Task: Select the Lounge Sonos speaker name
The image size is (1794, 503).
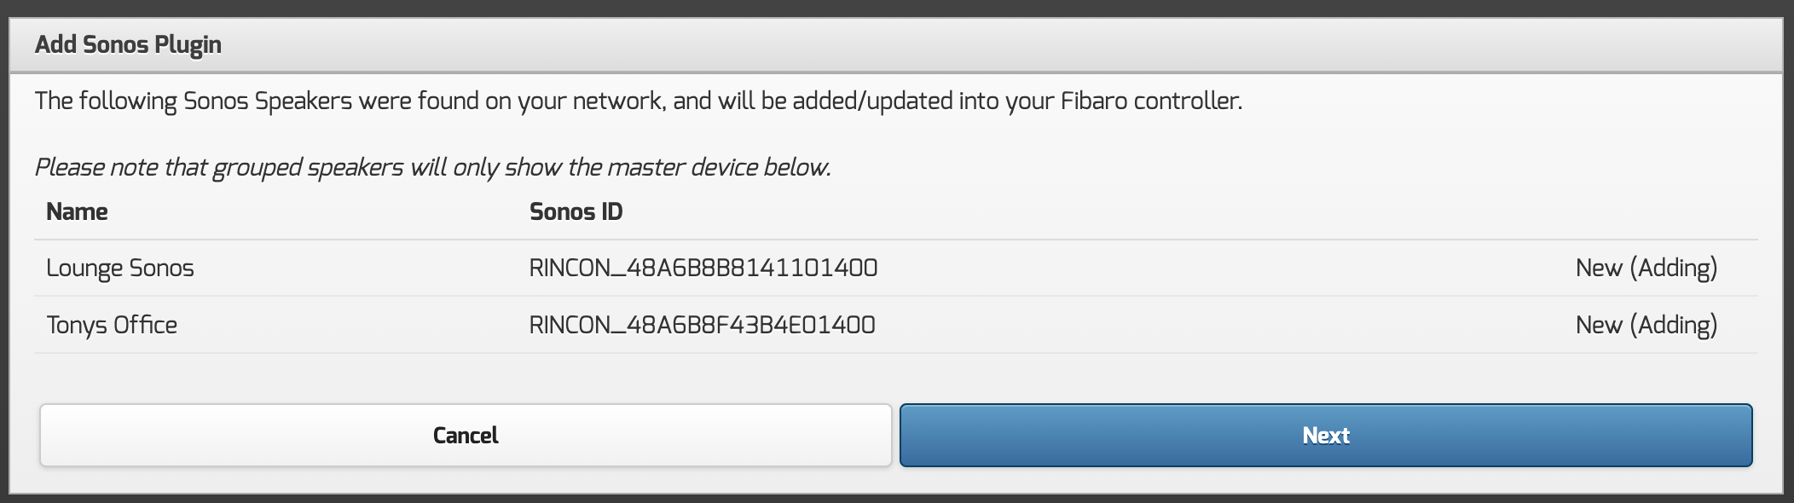Action: tap(120, 269)
